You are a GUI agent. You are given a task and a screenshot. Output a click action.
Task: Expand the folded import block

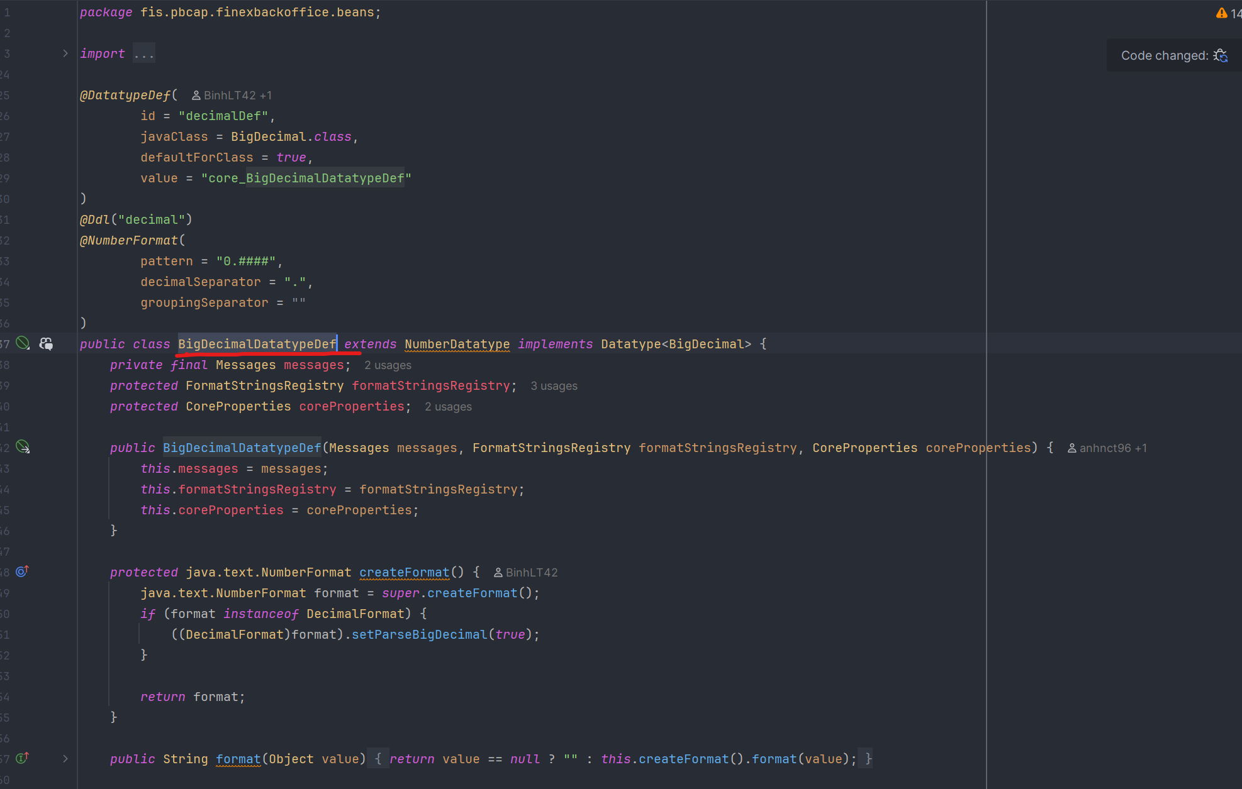pos(65,53)
